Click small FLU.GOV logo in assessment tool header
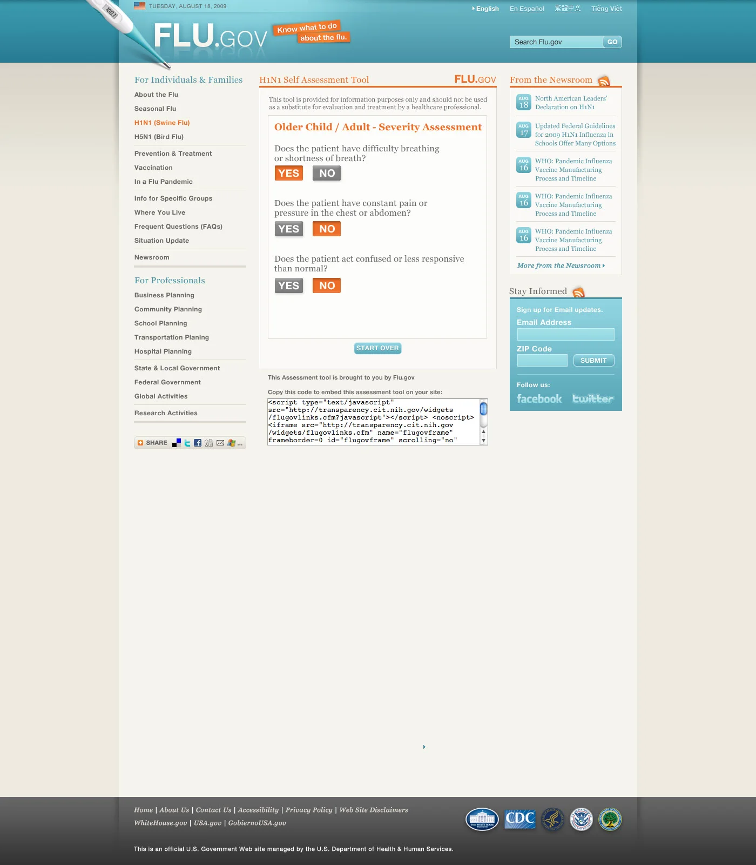The image size is (756, 865). (x=475, y=79)
